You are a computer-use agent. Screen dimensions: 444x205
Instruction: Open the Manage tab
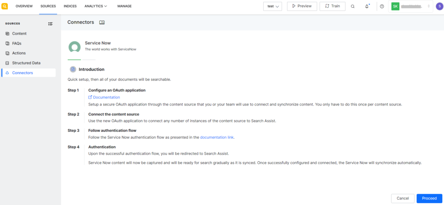[x=124, y=6]
